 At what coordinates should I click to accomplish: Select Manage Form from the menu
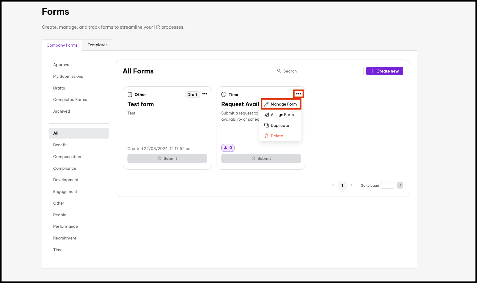click(x=281, y=104)
